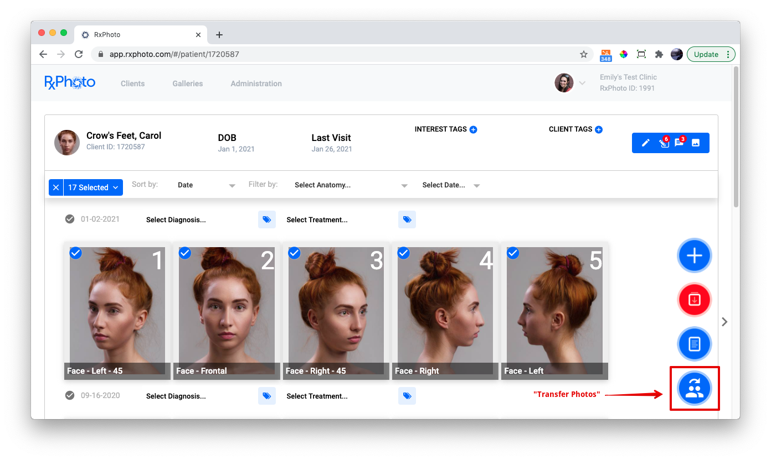Viewport: 771px width, 460px height.
Task: Uncheck photo 4 Face - Right
Action: point(404,253)
